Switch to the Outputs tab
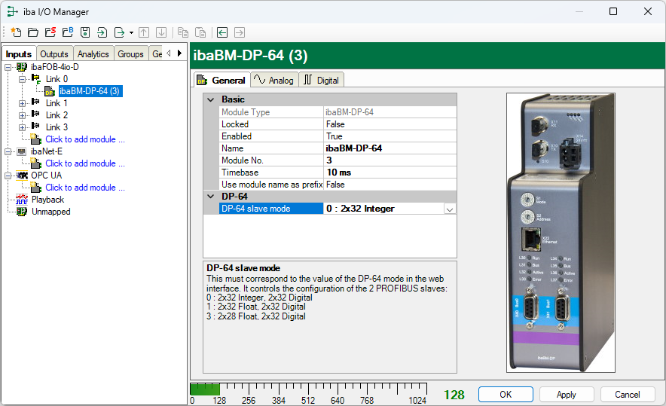The height and width of the screenshot is (406, 666). pyautogui.click(x=54, y=54)
